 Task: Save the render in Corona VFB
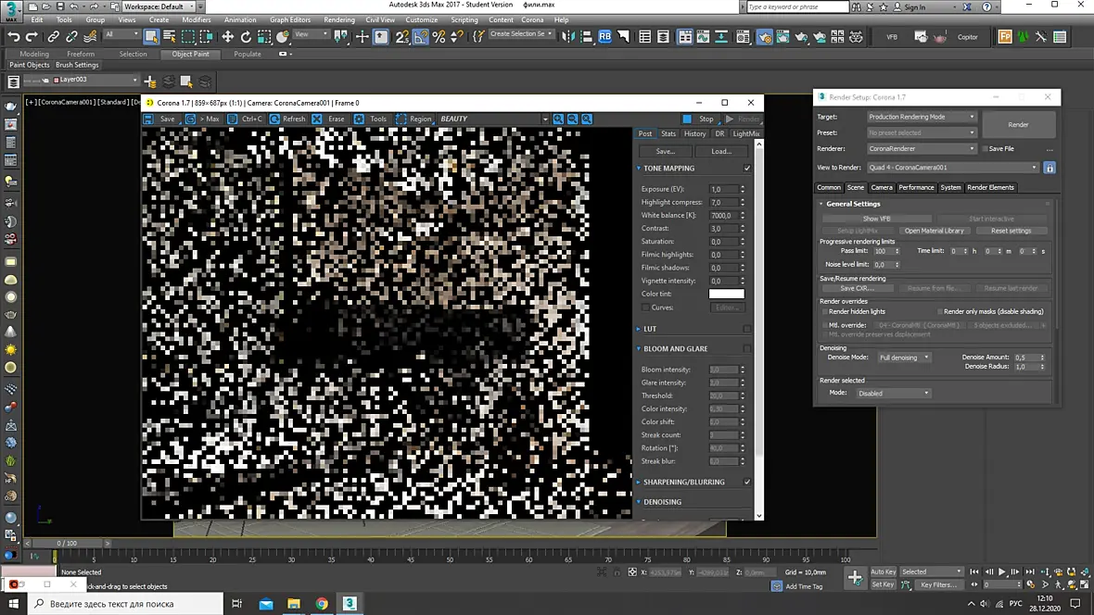[159, 119]
